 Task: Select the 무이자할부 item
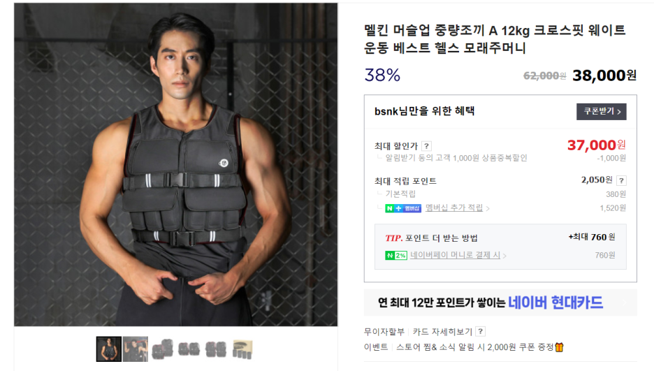(384, 332)
